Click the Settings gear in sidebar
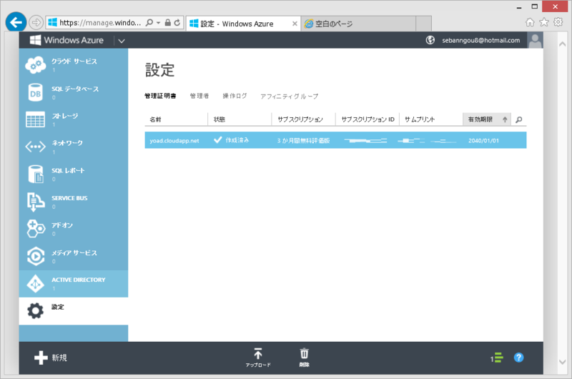Screen dimensions: 572x379 click(x=35, y=311)
